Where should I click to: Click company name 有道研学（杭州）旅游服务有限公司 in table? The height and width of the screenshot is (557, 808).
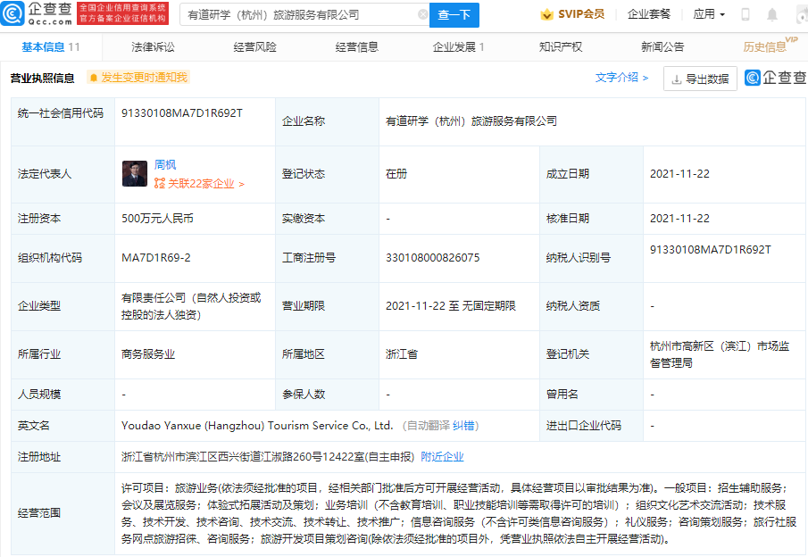tap(471, 121)
